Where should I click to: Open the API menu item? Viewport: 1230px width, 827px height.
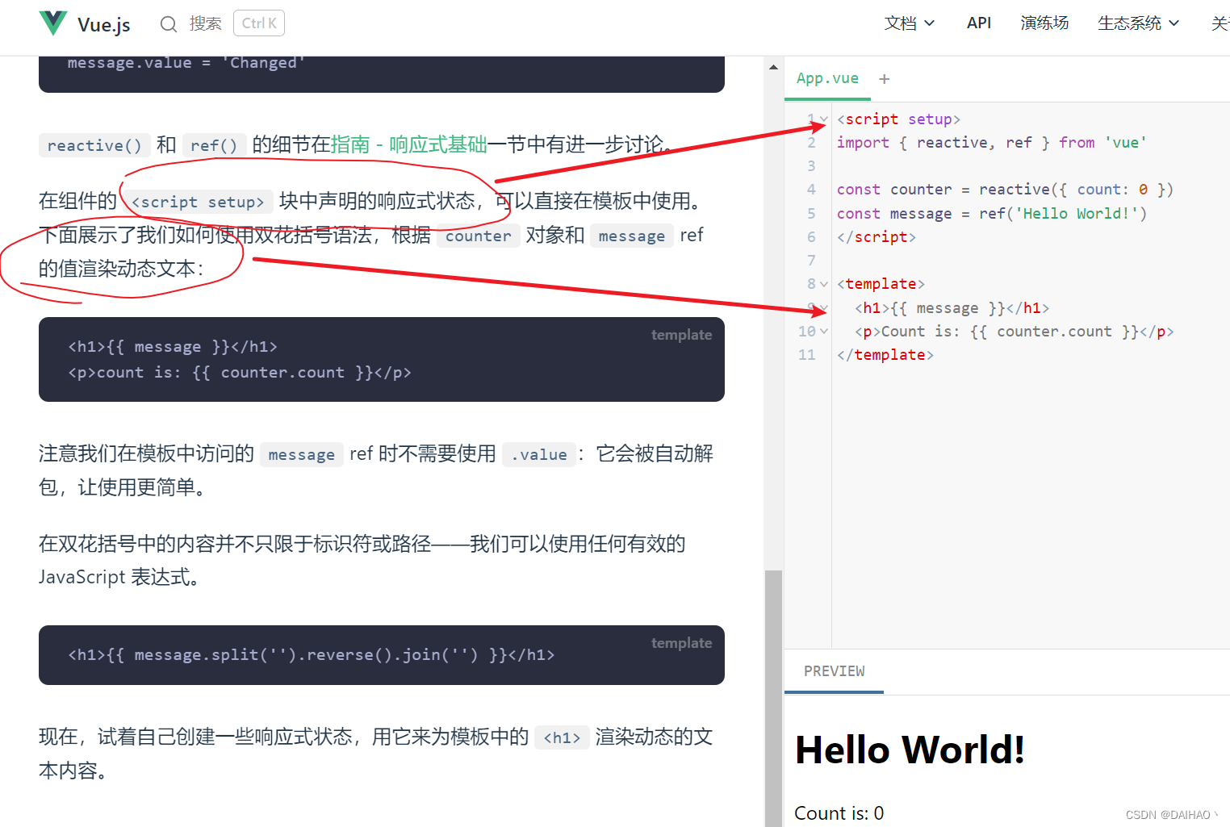pos(978,23)
